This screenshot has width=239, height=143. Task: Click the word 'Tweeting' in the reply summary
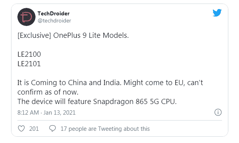[110, 129]
